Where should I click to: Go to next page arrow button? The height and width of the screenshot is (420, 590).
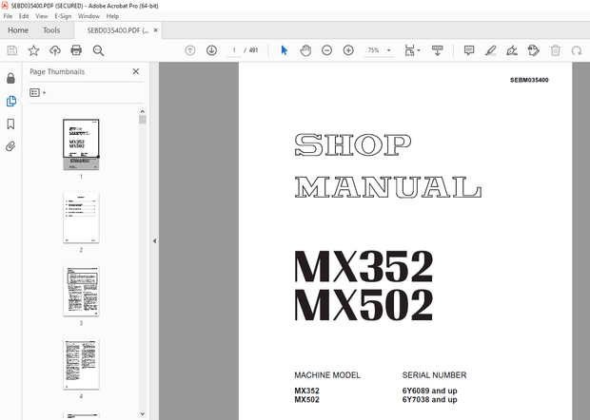click(x=211, y=50)
